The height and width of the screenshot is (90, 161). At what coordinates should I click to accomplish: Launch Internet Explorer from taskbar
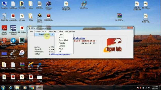click(10, 88)
